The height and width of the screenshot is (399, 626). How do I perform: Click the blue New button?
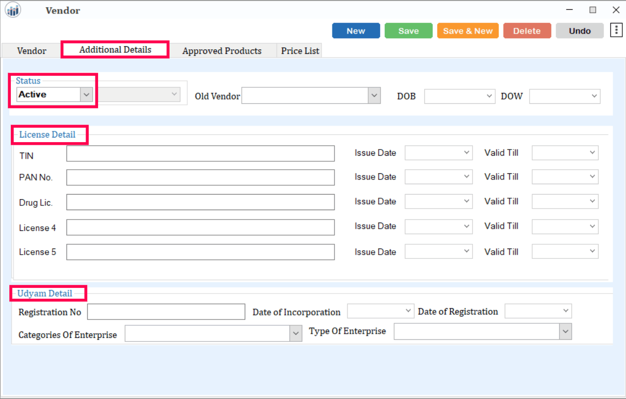pos(356,31)
